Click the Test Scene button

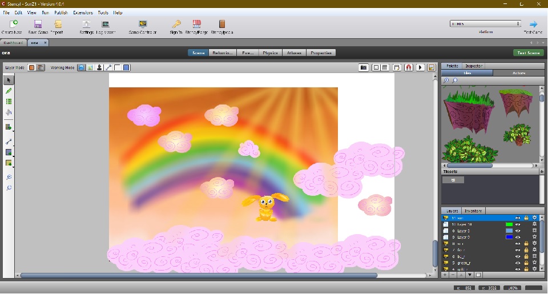coord(528,53)
